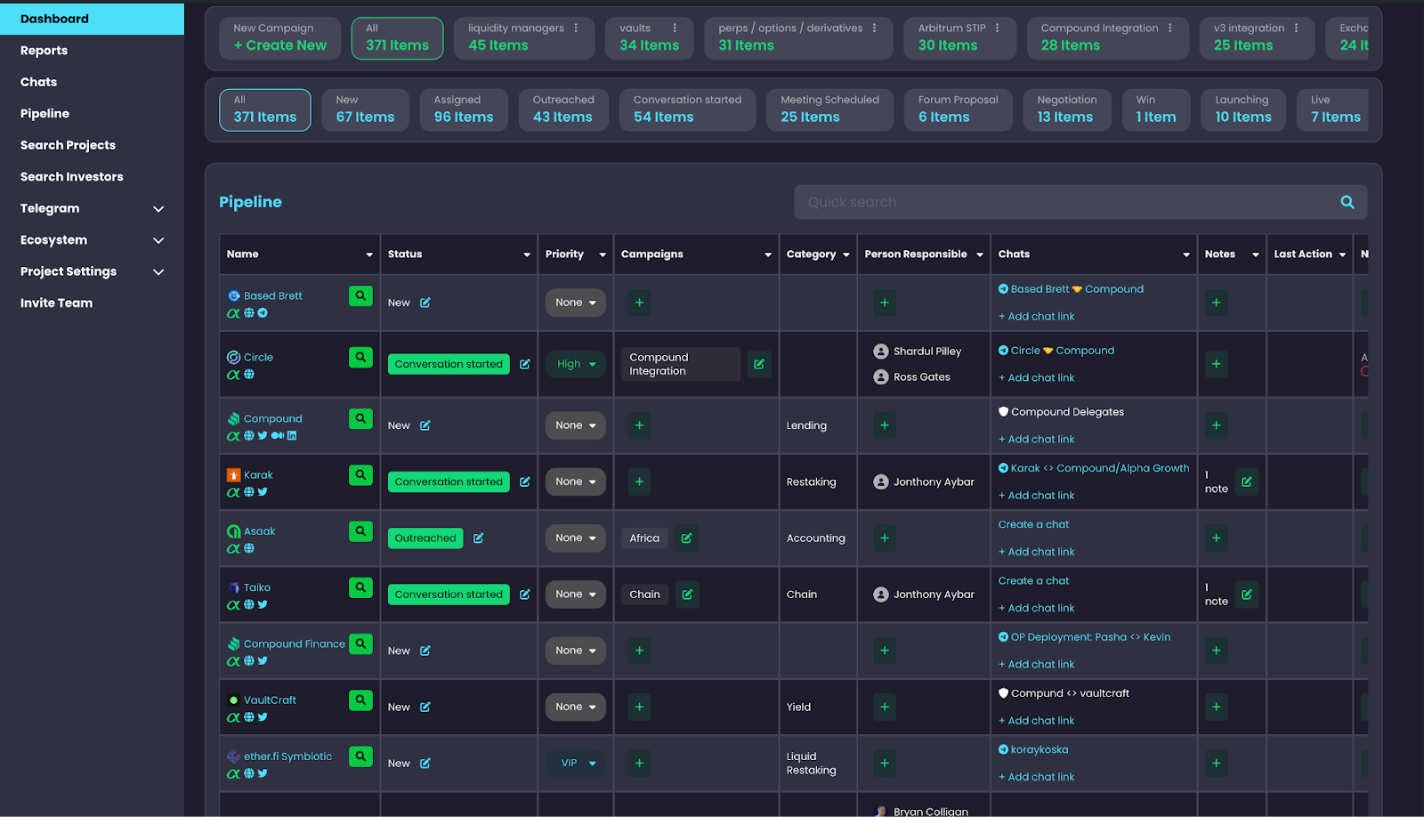Select v3 integration campaign tab
1424x817 pixels.
tap(1257, 38)
